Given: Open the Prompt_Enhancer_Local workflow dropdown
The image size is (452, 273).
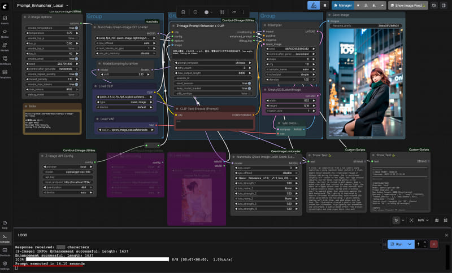Looking at the screenshot, I should pos(43,6).
